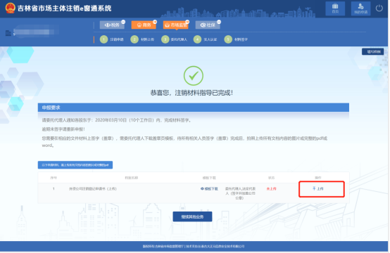This screenshot has width=390, height=253.
Task: Click the green checkmark success icon
Action: 194,76
